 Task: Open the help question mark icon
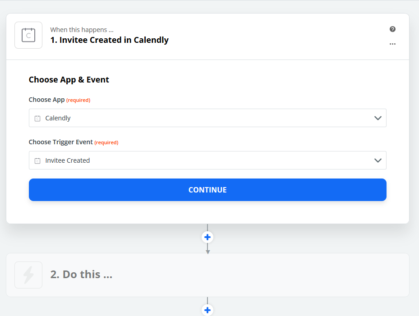[392, 29]
